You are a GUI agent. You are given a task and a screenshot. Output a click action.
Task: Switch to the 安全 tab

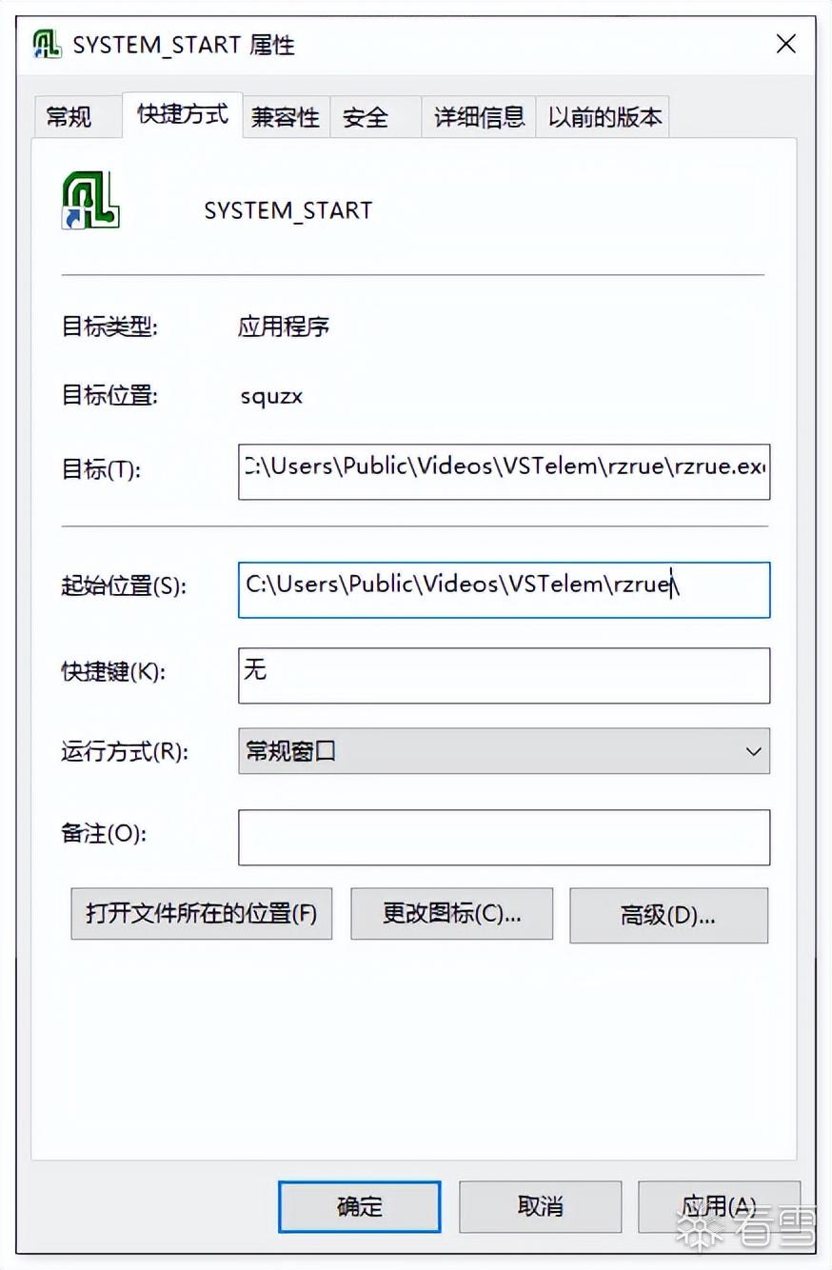[x=366, y=117]
